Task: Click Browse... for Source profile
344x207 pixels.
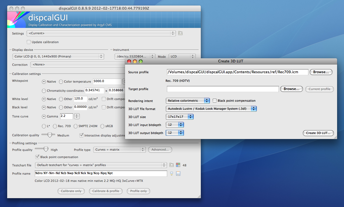Action: pyautogui.click(x=321, y=72)
